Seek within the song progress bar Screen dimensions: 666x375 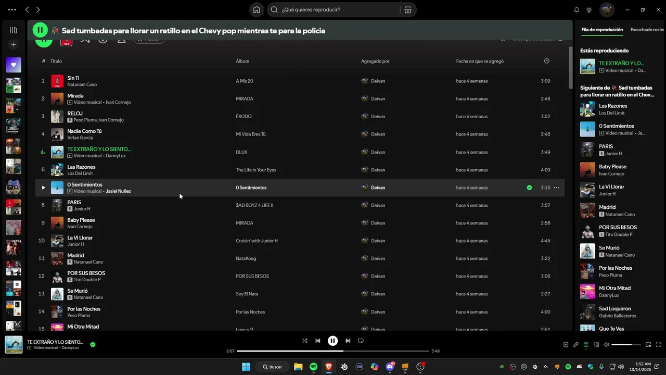click(333, 351)
